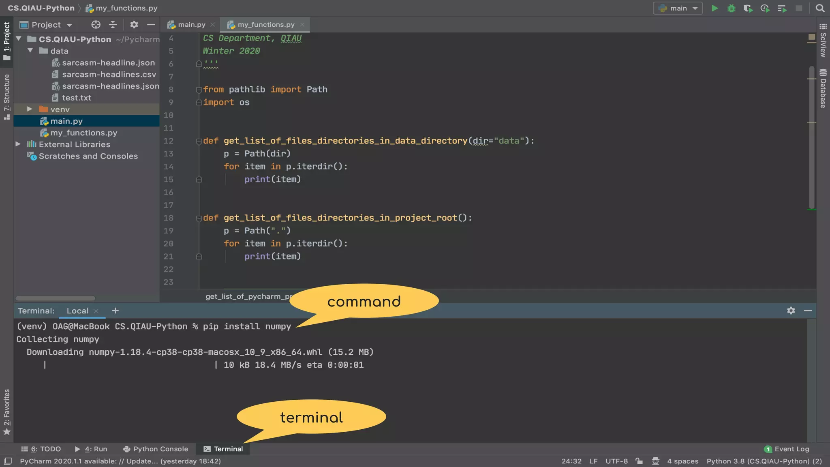830x467 pixels.
Task: Toggle tool window bars at the bottom-left corner
Action: 8,461
